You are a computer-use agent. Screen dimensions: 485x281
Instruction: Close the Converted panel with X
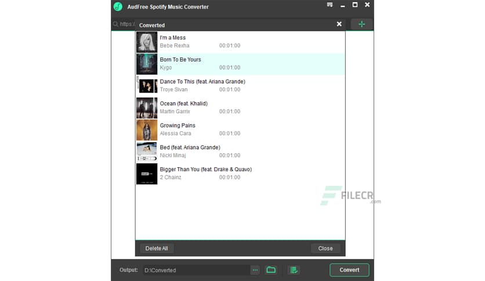click(x=339, y=24)
